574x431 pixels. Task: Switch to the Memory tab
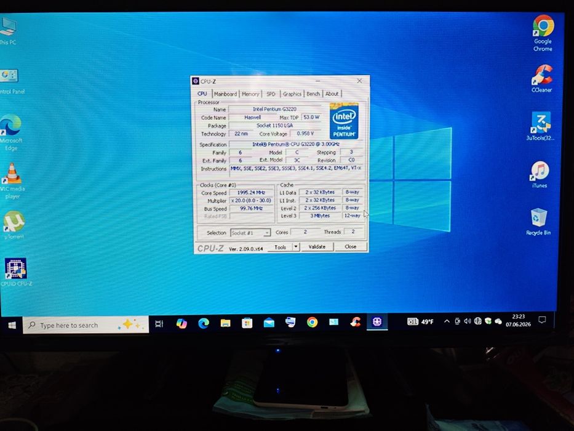[x=250, y=94]
